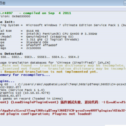Click red 'Plugins not loaded!' error line

[46, 114]
